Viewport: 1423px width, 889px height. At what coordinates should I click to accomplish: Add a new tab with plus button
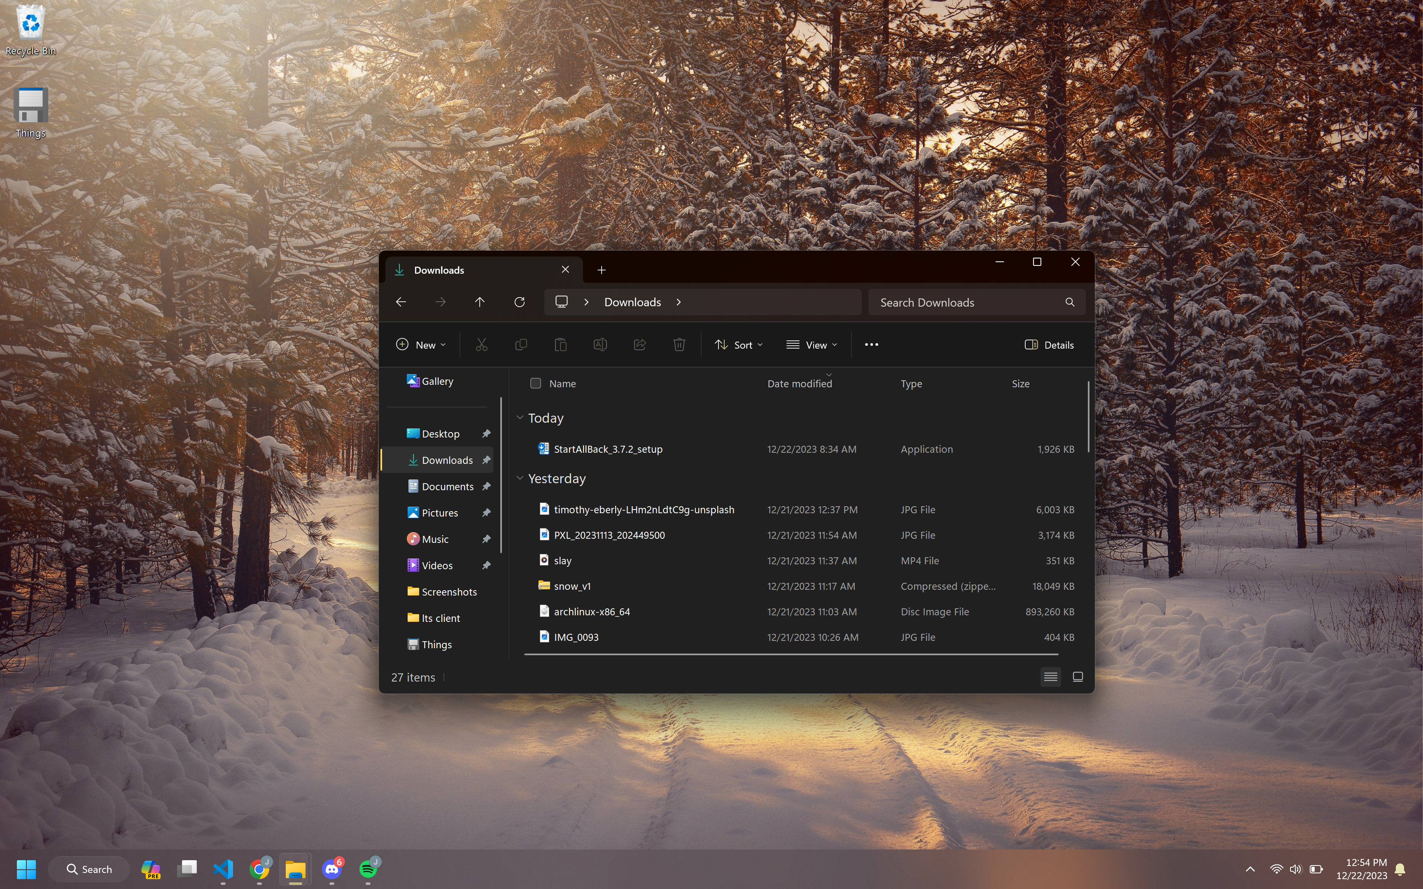601,270
